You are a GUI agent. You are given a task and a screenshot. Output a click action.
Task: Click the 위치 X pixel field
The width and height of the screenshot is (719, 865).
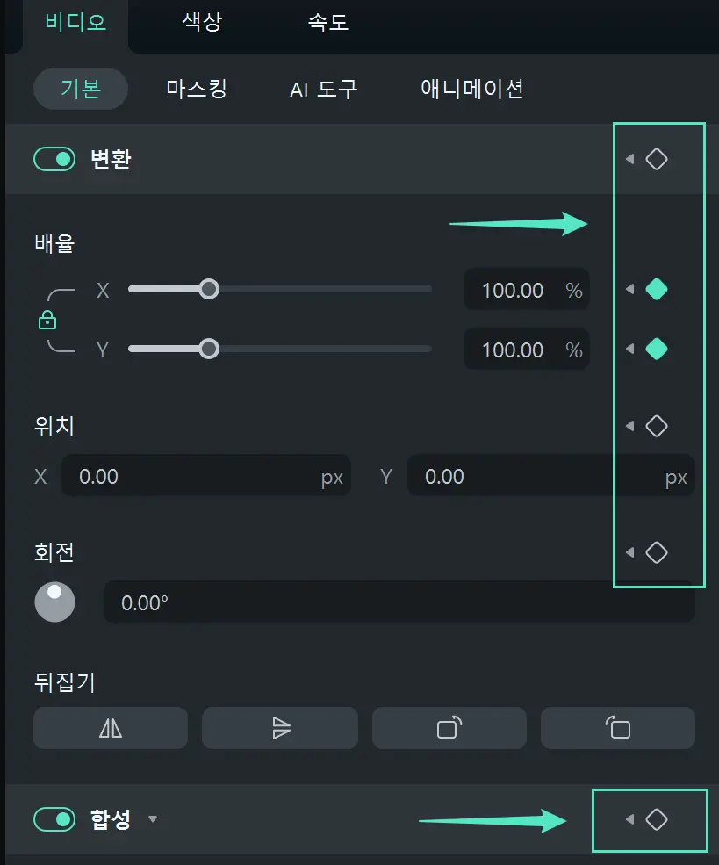(206, 475)
